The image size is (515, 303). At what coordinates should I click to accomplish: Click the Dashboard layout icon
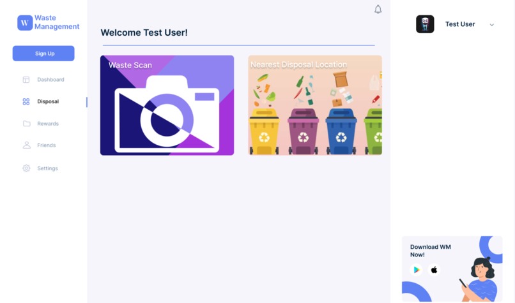click(x=26, y=80)
